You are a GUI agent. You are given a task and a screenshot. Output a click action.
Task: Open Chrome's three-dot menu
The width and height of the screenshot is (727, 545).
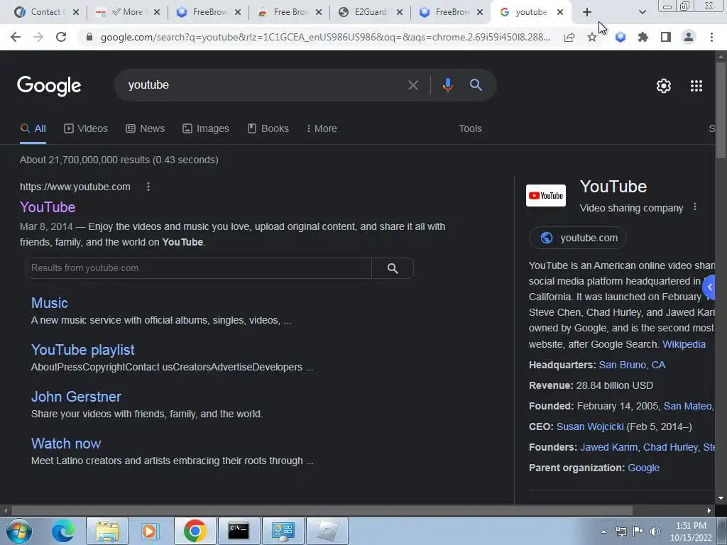click(x=711, y=37)
